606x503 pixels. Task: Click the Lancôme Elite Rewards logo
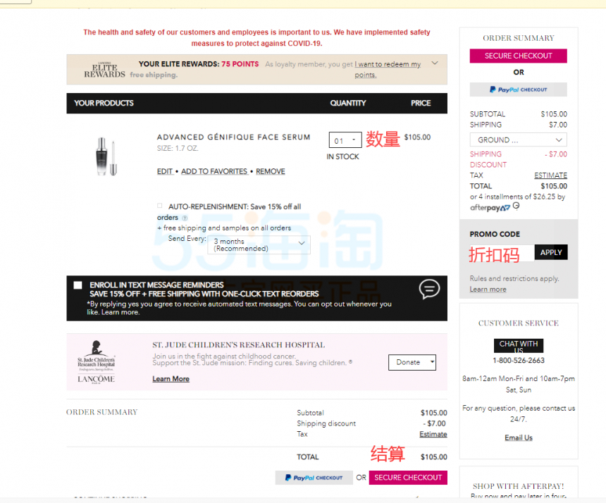coord(104,70)
